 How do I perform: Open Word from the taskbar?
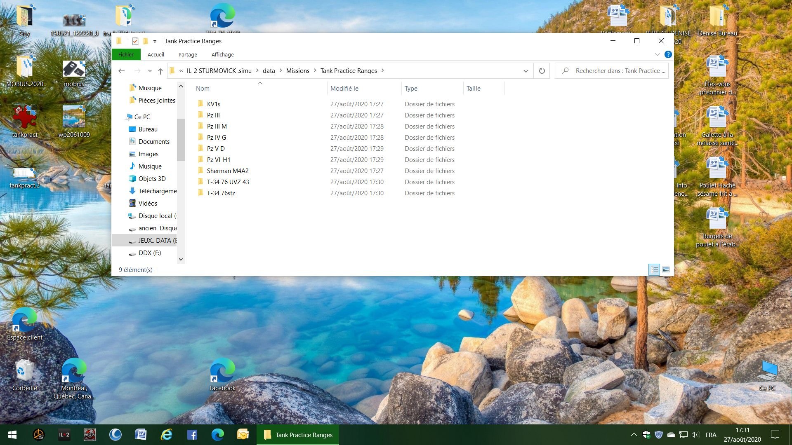(x=141, y=435)
